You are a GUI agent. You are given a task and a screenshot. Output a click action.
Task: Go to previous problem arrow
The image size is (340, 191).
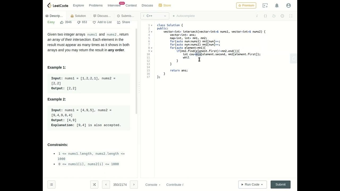coord(106,185)
